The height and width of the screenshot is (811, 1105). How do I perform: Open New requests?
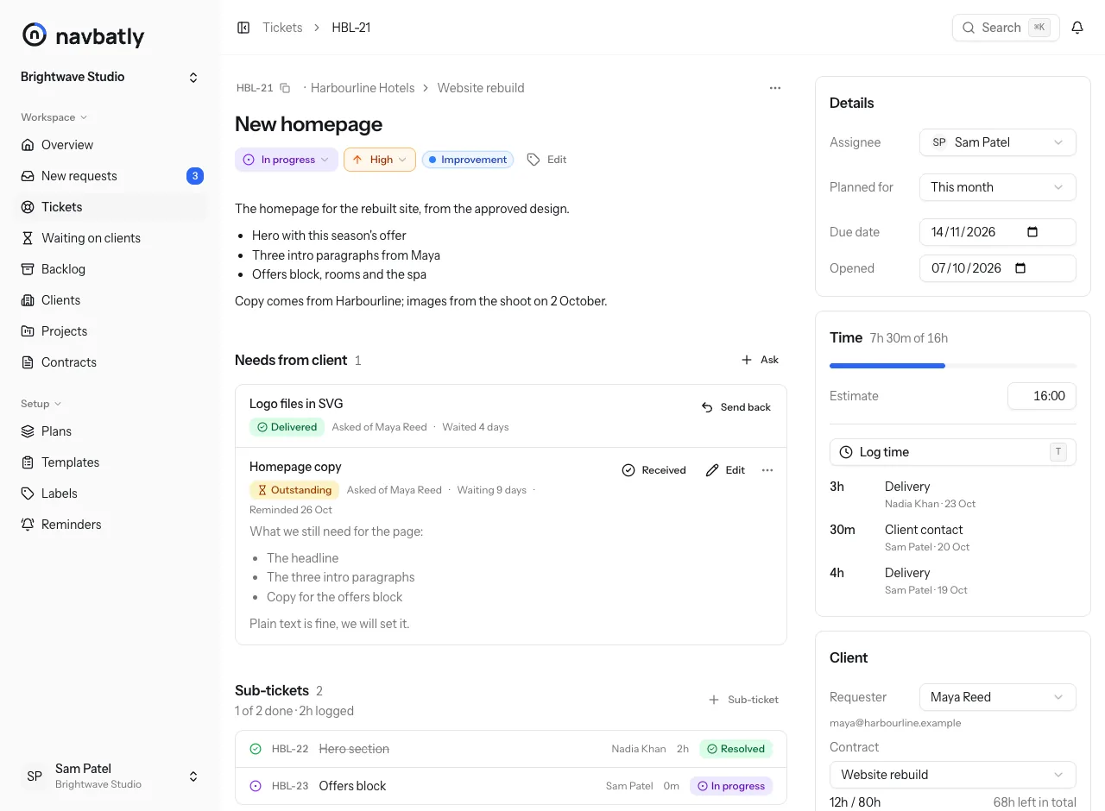point(110,176)
